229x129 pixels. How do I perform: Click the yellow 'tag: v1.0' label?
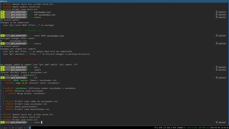point(21,83)
